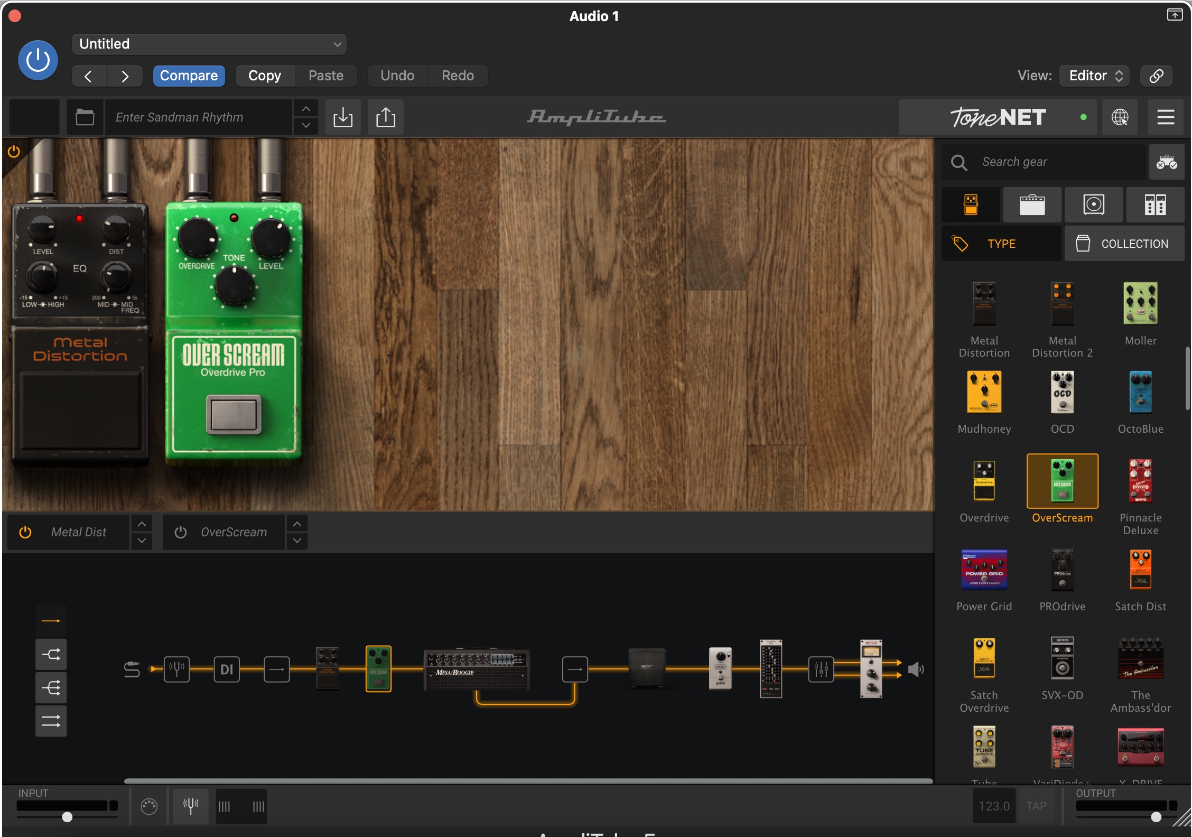The height and width of the screenshot is (837, 1192).
Task: Open the hamburger main menu
Action: coord(1166,117)
